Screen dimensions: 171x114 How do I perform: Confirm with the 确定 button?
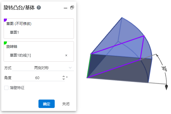(x=47, y=104)
